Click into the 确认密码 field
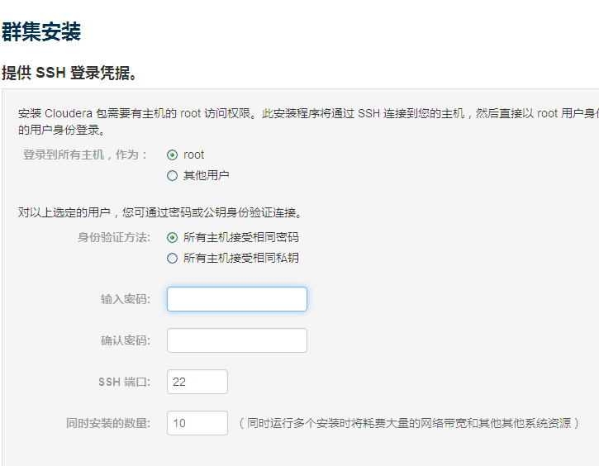The image size is (599, 466). [236, 340]
